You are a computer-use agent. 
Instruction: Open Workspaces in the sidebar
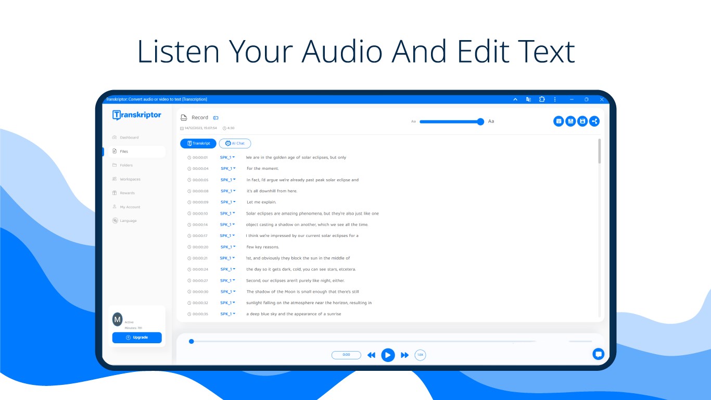click(x=126, y=179)
